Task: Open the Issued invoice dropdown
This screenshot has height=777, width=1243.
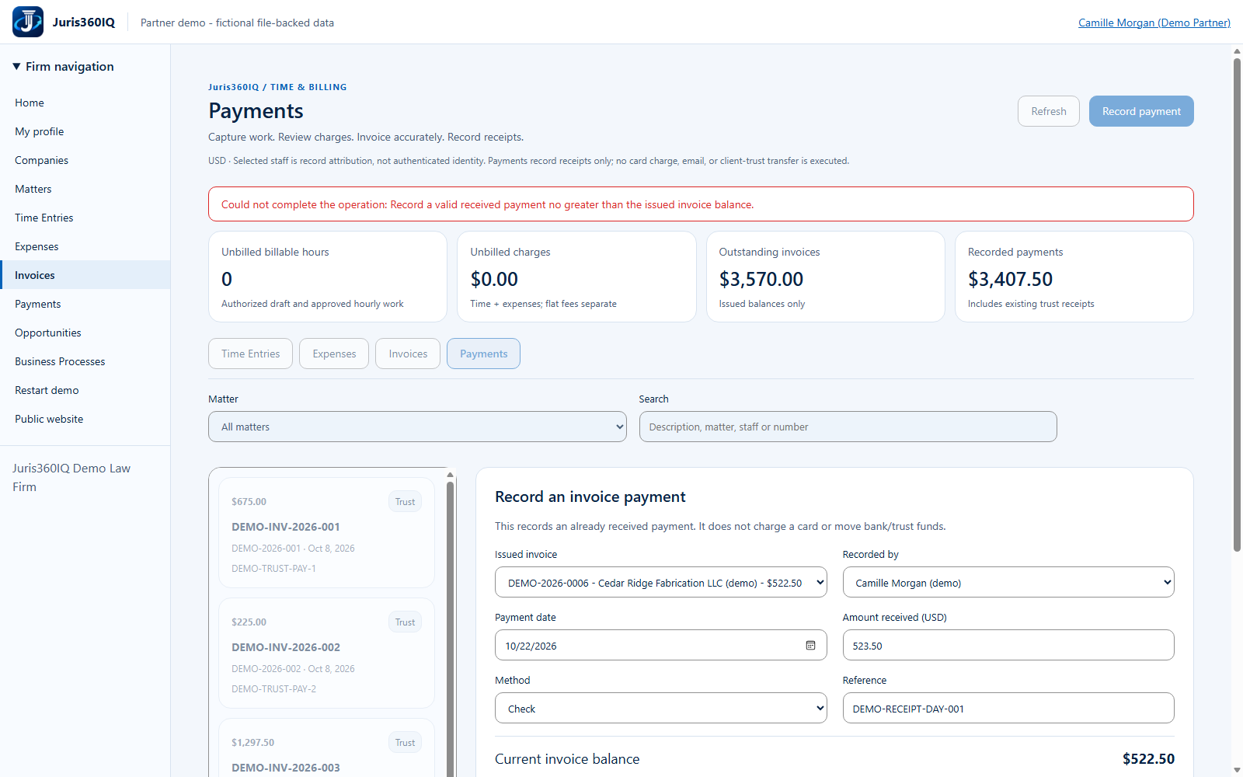Action: pos(660,583)
